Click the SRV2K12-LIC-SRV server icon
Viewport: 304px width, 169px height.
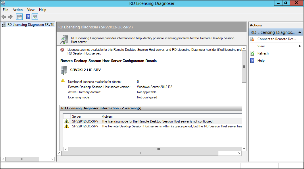tap(64, 70)
